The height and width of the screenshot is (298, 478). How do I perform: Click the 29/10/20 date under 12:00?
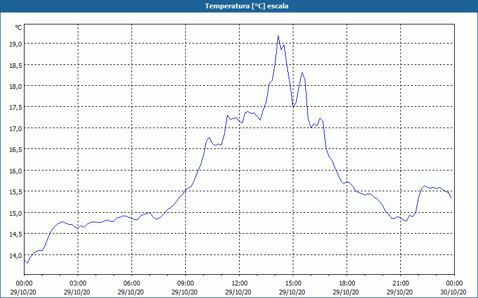pos(238,292)
